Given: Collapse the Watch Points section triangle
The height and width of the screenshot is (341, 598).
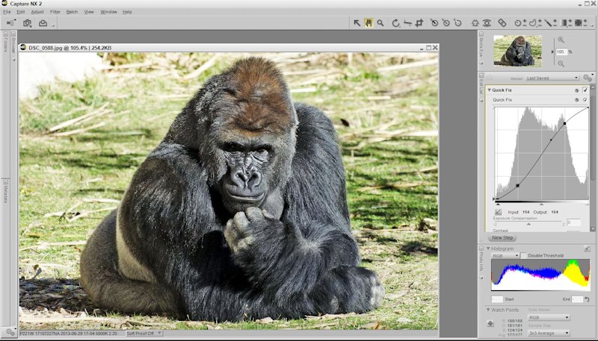Looking at the screenshot, I should 489,310.
